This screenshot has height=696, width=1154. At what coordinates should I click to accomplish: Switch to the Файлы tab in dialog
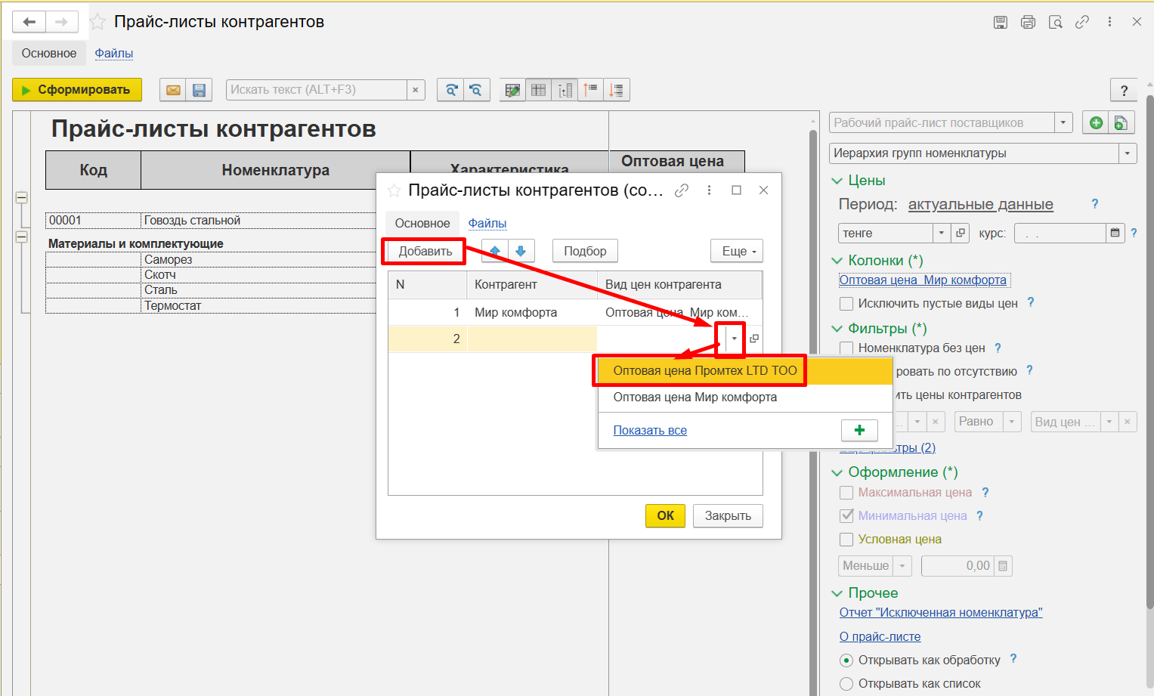[487, 223]
